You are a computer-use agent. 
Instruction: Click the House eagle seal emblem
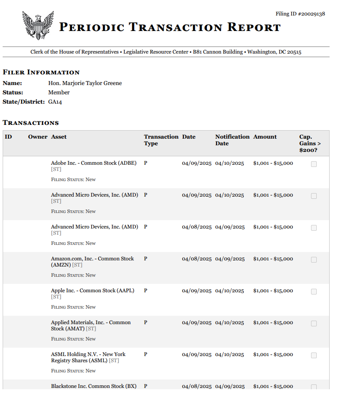coord(38,25)
